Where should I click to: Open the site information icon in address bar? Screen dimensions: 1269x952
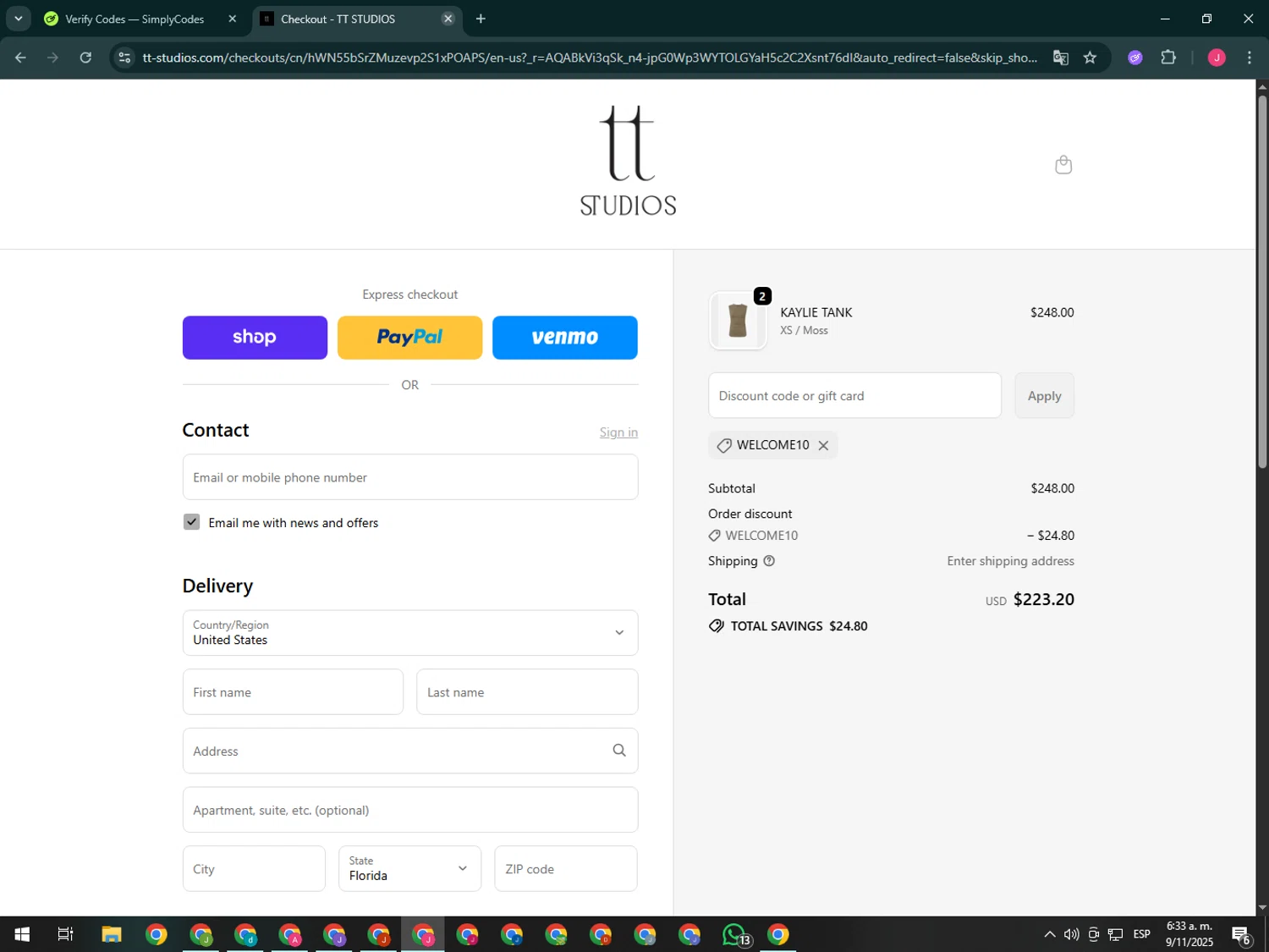click(124, 58)
